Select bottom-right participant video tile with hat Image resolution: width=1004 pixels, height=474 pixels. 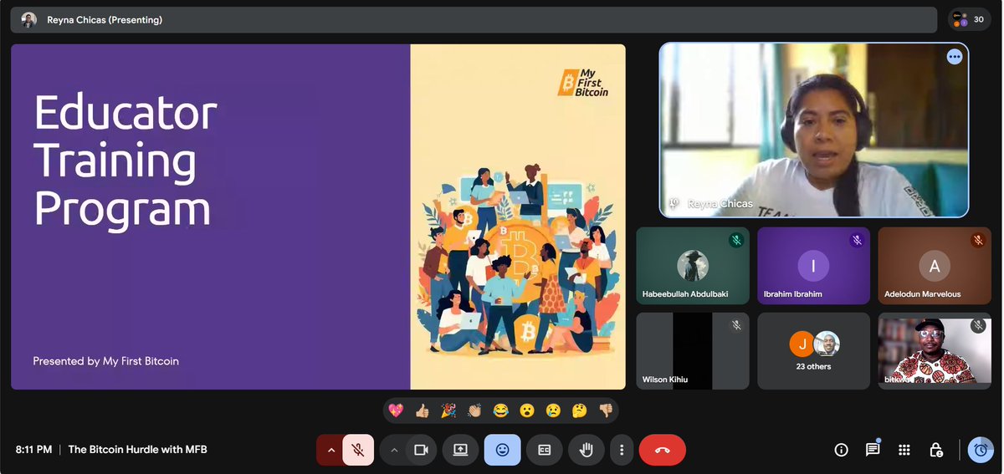tap(935, 351)
